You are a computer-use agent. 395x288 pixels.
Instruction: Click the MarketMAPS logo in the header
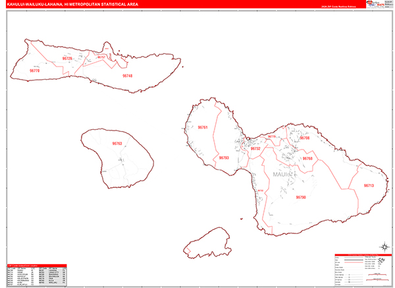pos(375,4)
